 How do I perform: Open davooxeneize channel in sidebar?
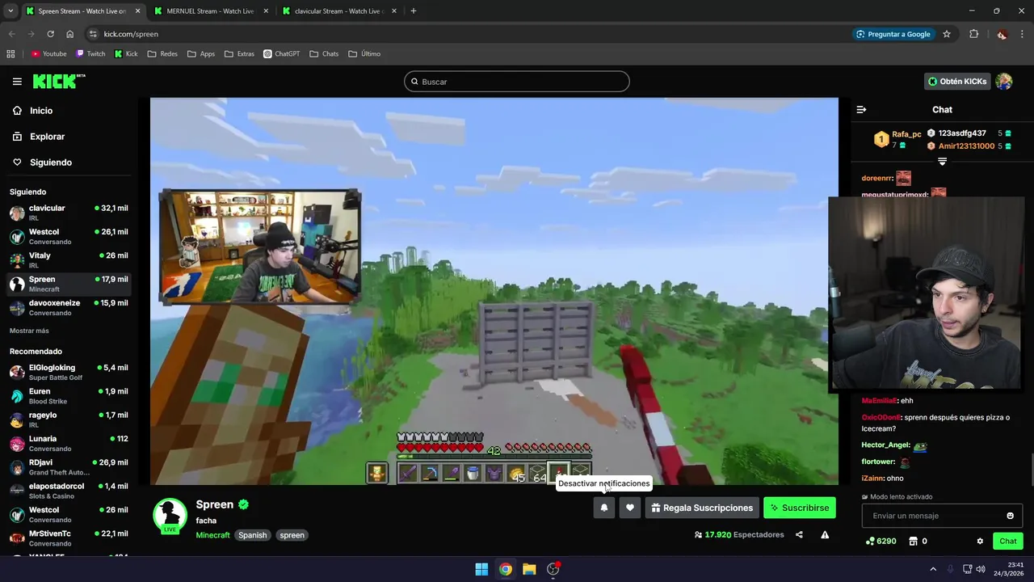click(69, 307)
